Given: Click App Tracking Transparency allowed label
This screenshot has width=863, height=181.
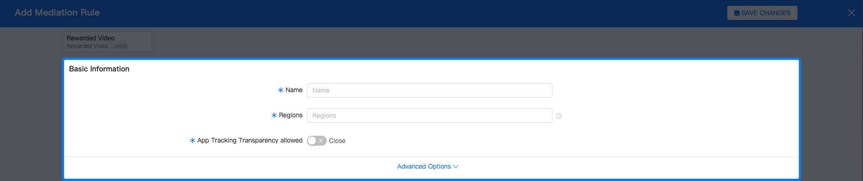Looking at the screenshot, I should tap(250, 140).
